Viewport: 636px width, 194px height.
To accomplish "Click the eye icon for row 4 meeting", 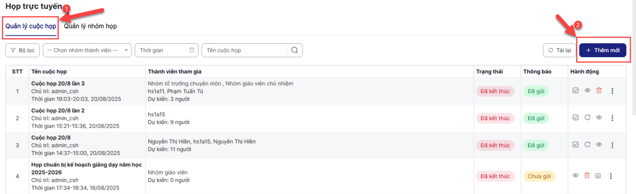I will [575, 176].
